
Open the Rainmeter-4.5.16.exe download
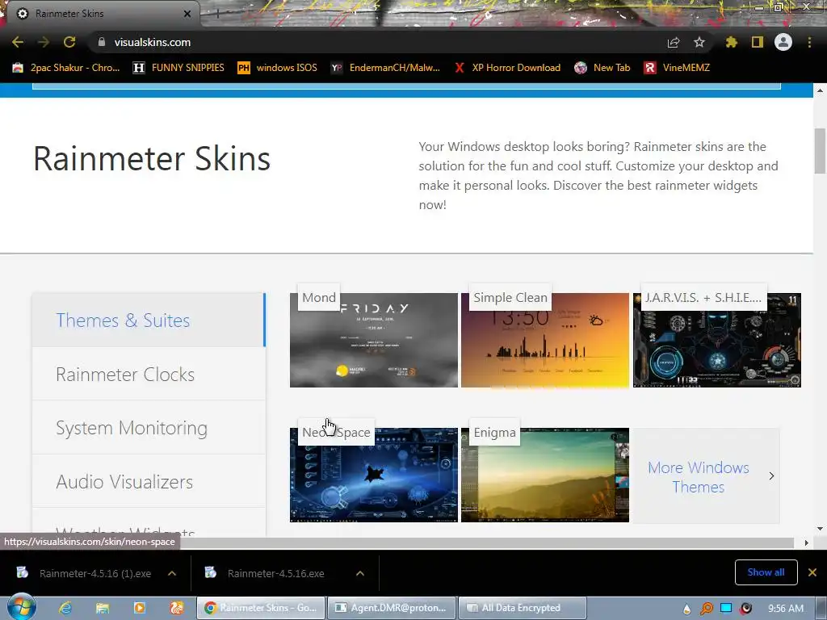click(265, 573)
